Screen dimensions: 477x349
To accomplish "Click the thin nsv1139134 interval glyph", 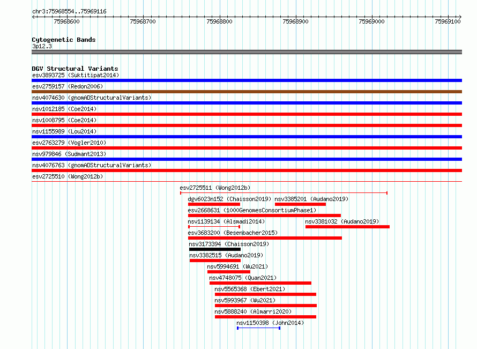I will pos(214,227).
